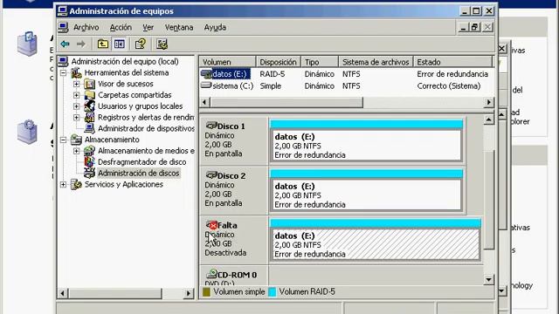
Task: Click the volume list scroll left arrow
Action: [204, 102]
